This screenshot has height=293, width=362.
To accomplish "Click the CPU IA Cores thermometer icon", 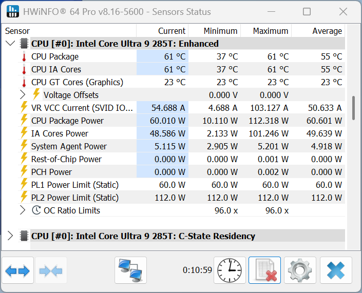I will tap(24, 69).
